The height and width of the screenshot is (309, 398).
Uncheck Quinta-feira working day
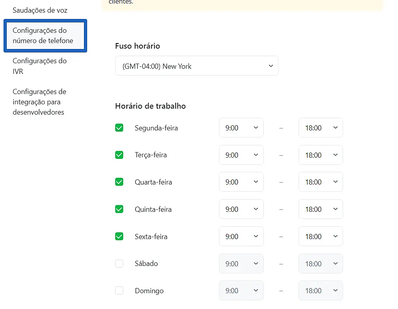(119, 209)
